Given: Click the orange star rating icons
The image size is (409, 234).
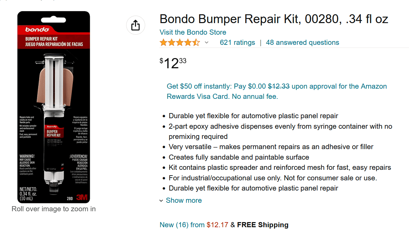Looking at the screenshot, I should point(180,43).
